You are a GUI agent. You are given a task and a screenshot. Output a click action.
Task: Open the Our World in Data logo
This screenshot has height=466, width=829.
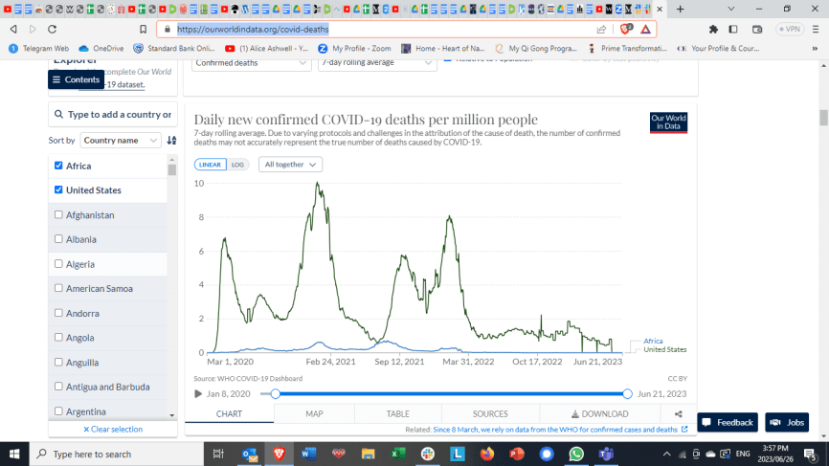pos(668,122)
